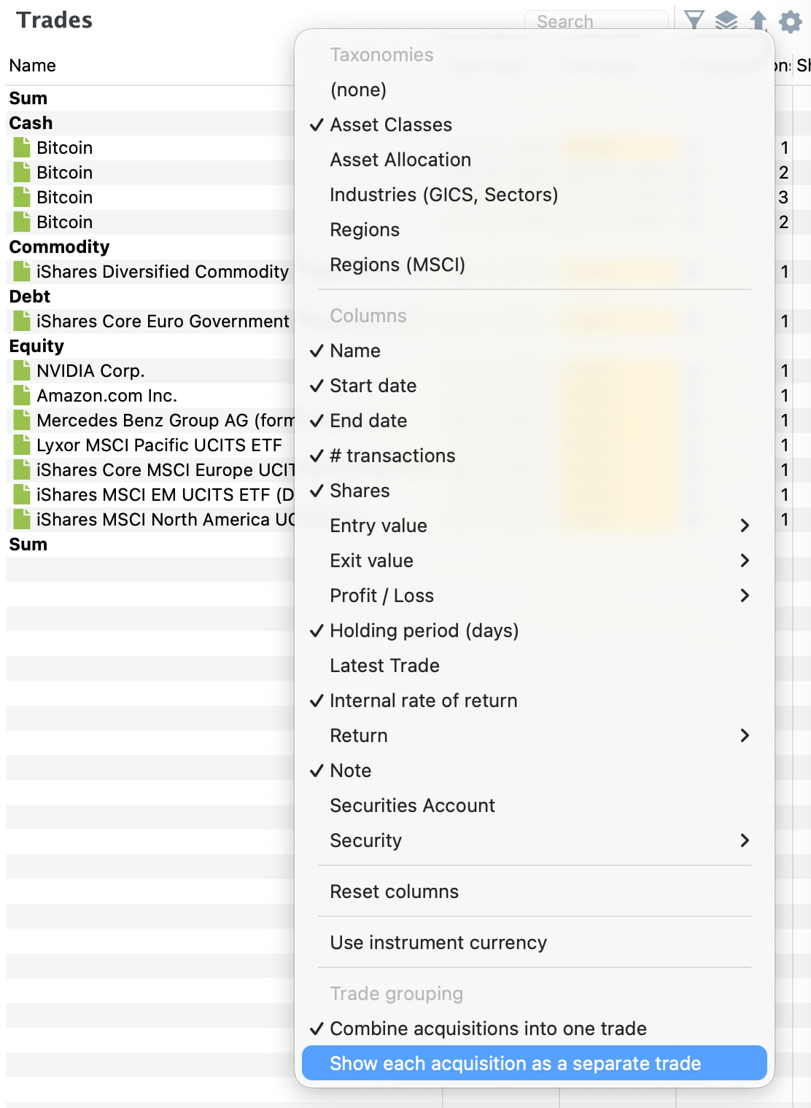Image resolution: width=811 pixels, height=1108 pixels.
Task: Open the Security submenu arrow
Action: (745, 840)
